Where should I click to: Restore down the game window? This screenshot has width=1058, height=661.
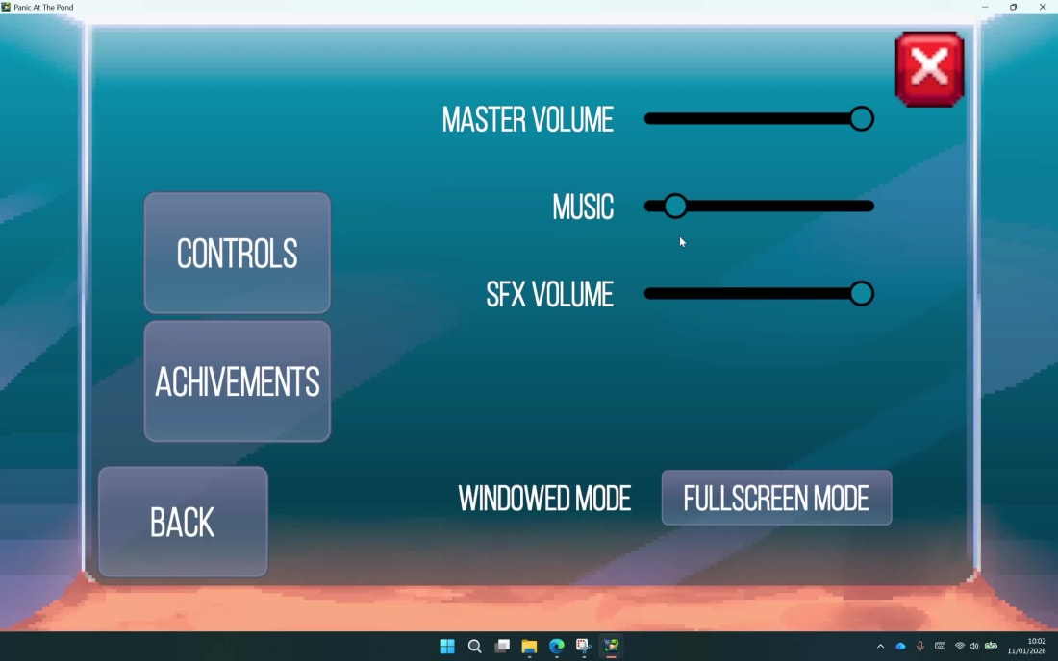tap(1014, 7)
